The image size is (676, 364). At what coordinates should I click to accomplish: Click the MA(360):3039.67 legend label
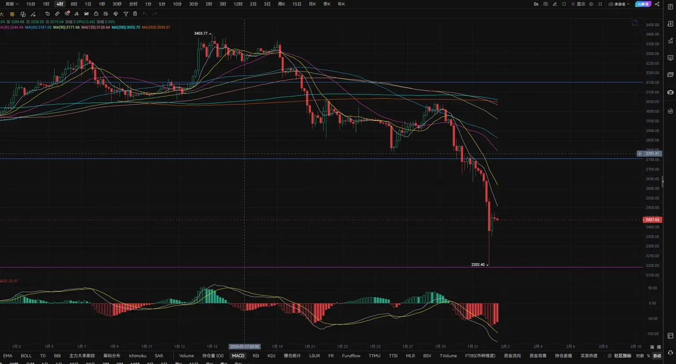click(x=156, y=27)
